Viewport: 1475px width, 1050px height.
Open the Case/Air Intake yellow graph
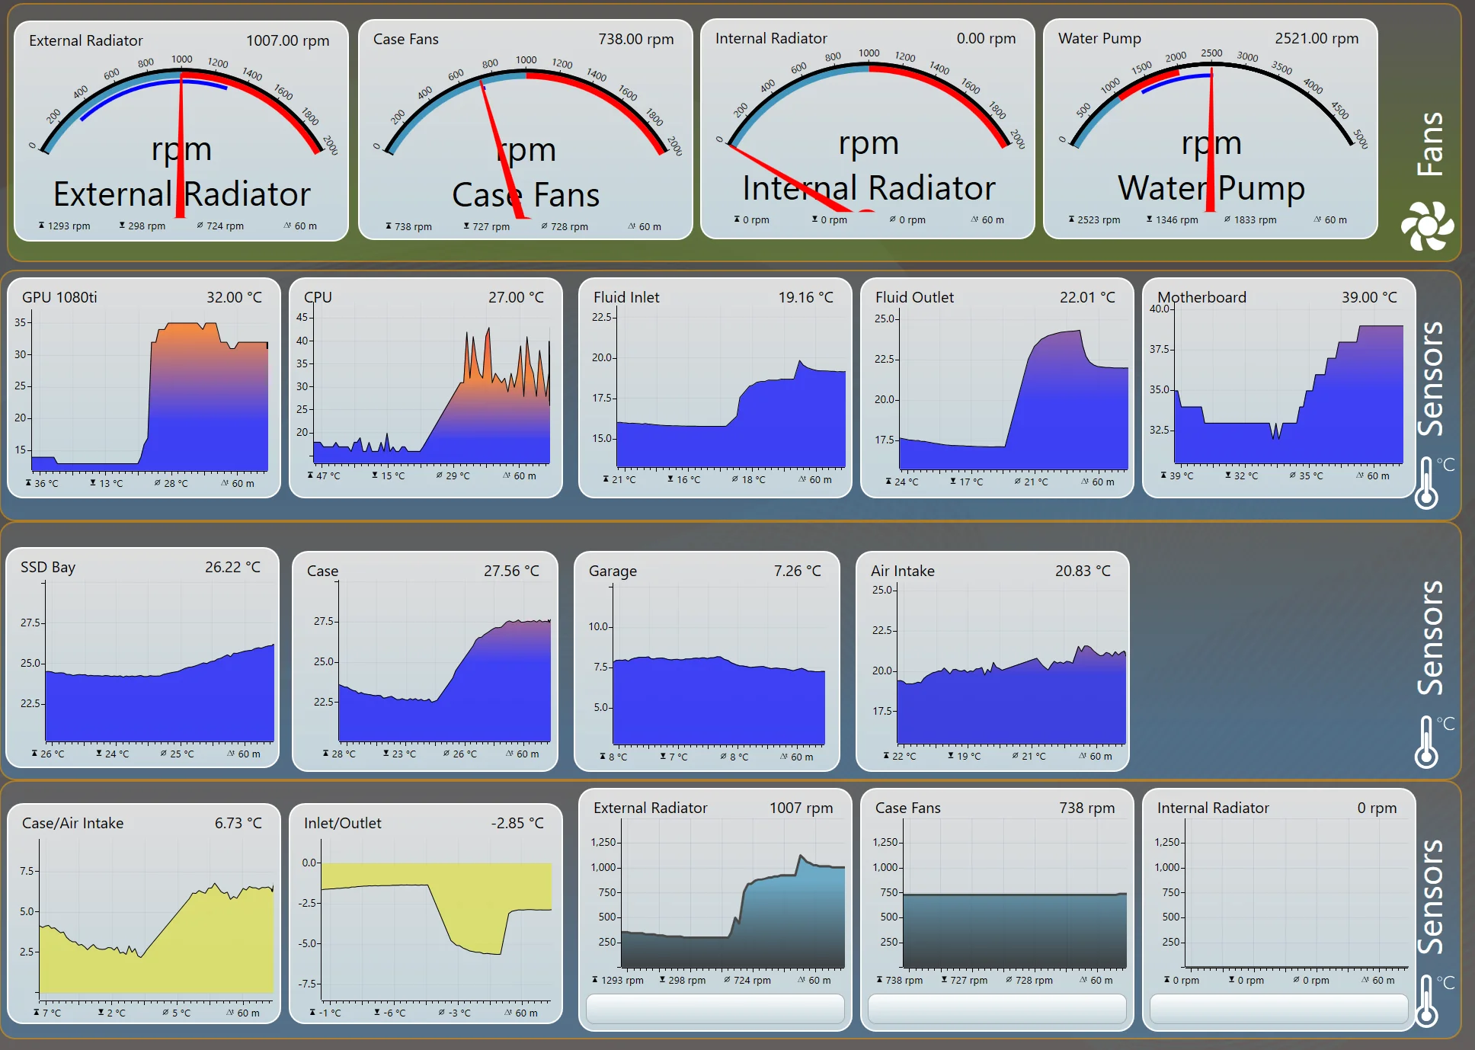click(156, 920)
